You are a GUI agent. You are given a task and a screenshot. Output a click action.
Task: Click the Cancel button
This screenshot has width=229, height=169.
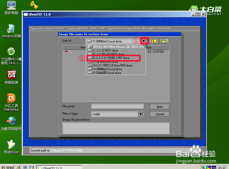[160, 114]
